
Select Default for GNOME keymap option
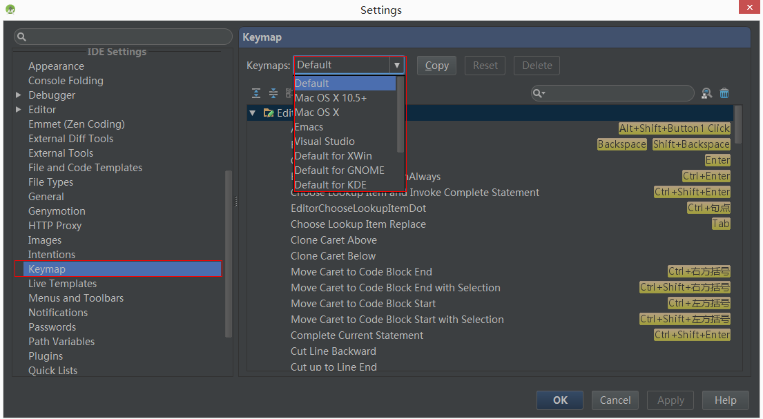tap(339, 170)
